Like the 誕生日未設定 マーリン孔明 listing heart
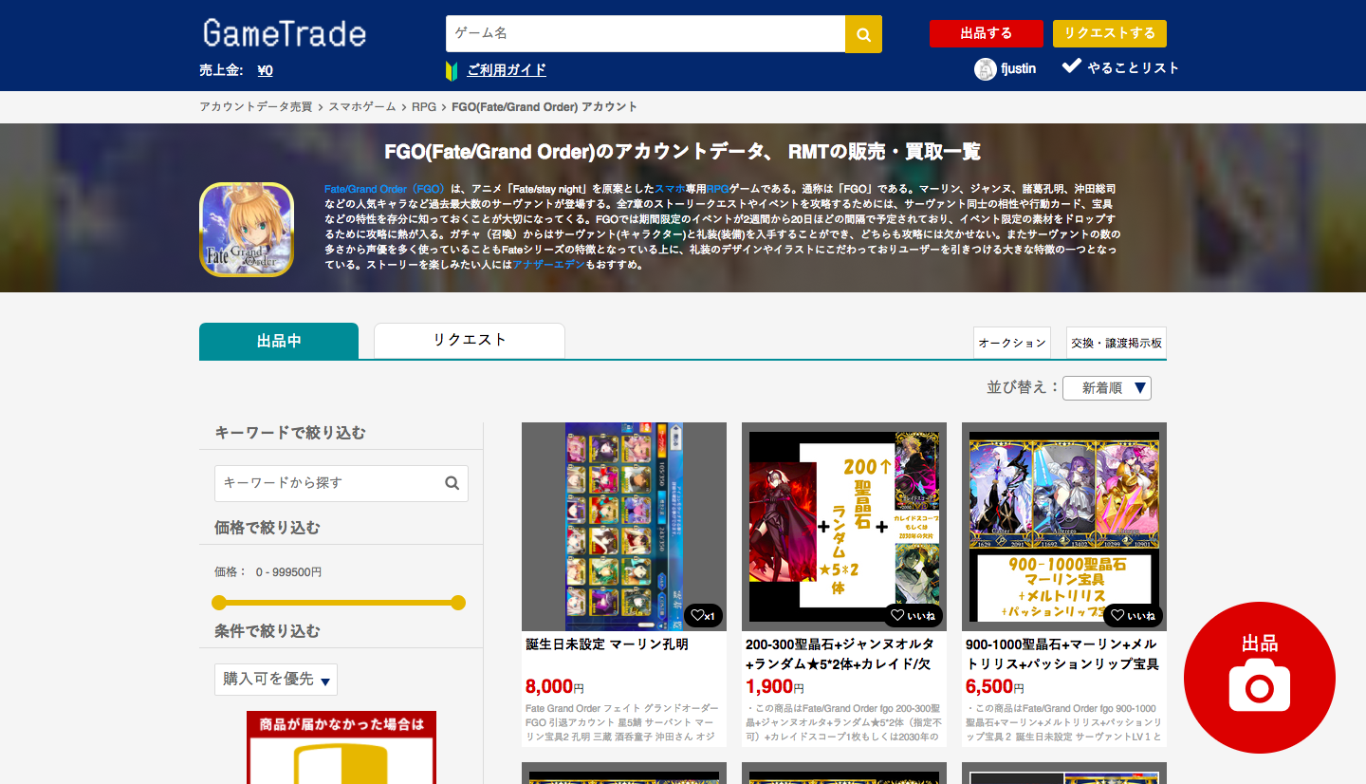Image resolution: width=1366 pixels, height=784 pixels. click(x=703, y=615)
